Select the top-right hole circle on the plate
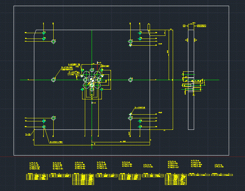 [x=130, y=42]
